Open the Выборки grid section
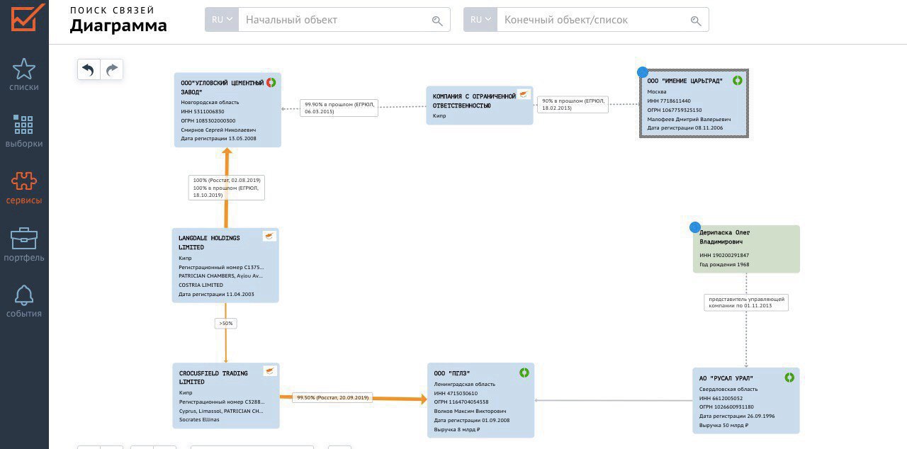This screenshot has width=907, height=449. point(24,132)
